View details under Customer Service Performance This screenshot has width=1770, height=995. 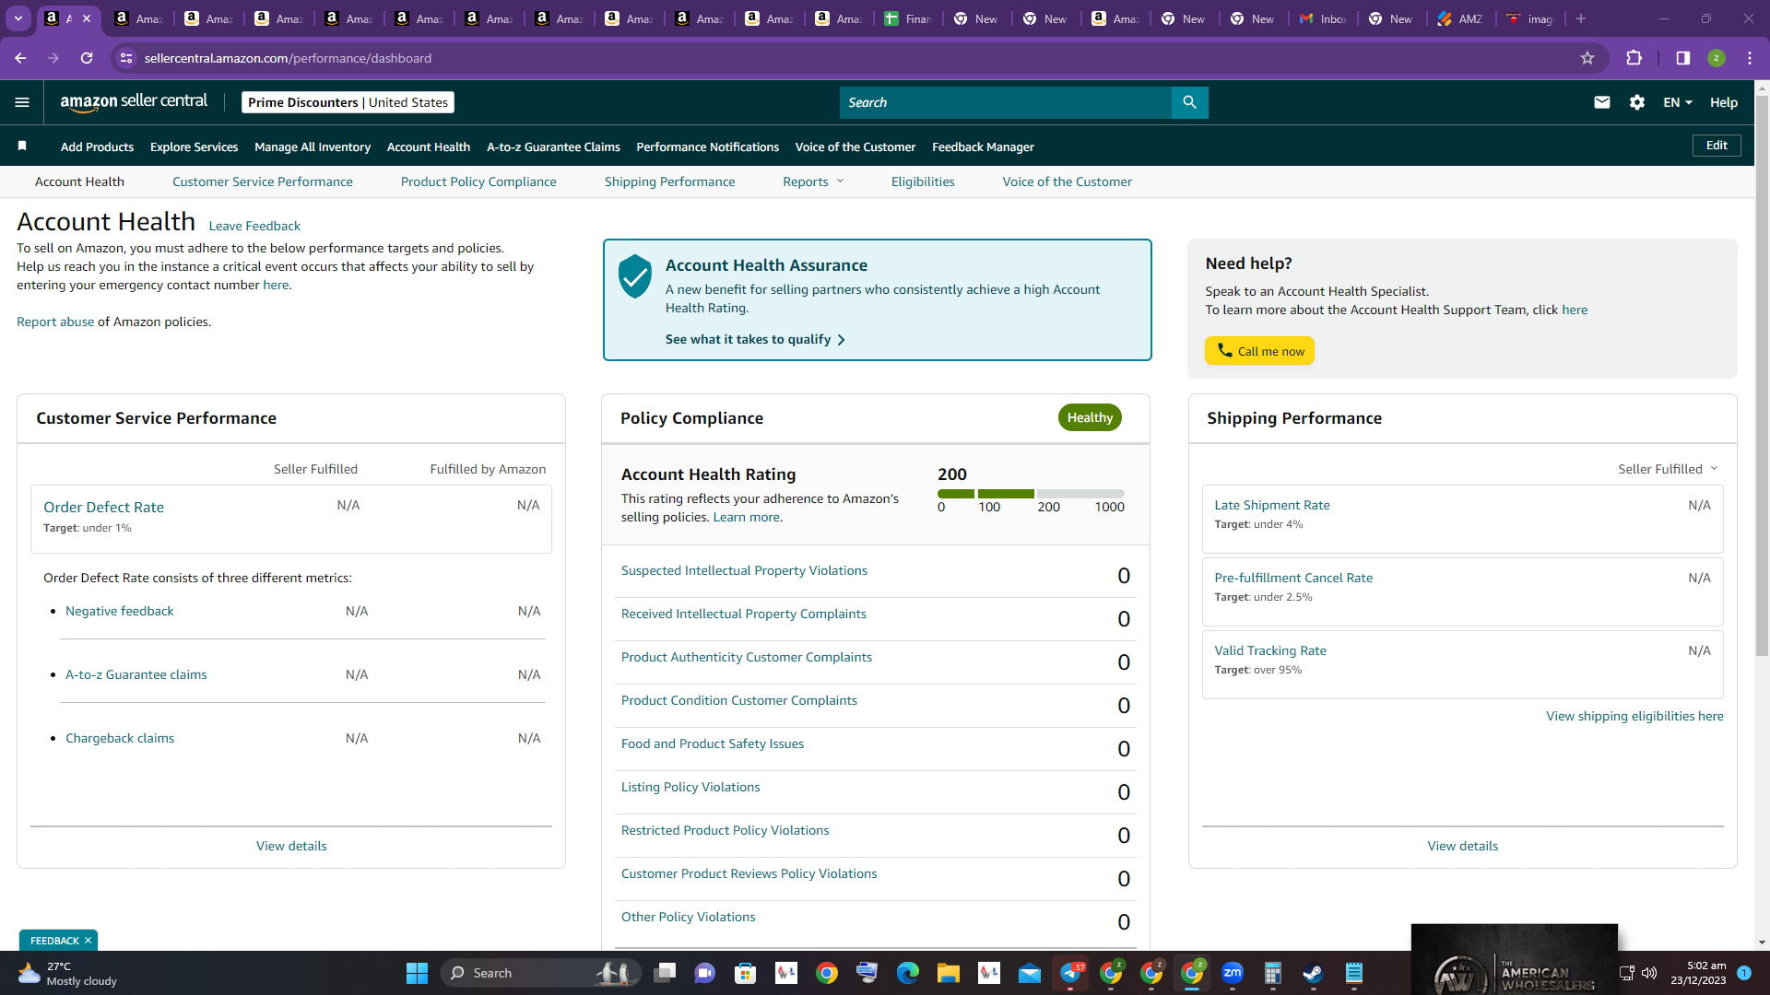coord(291,846)
